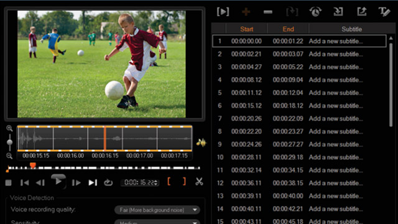Screen dimensions: 398x224
Task: Export subtitle file icon
Action: [x=362, y=12]
